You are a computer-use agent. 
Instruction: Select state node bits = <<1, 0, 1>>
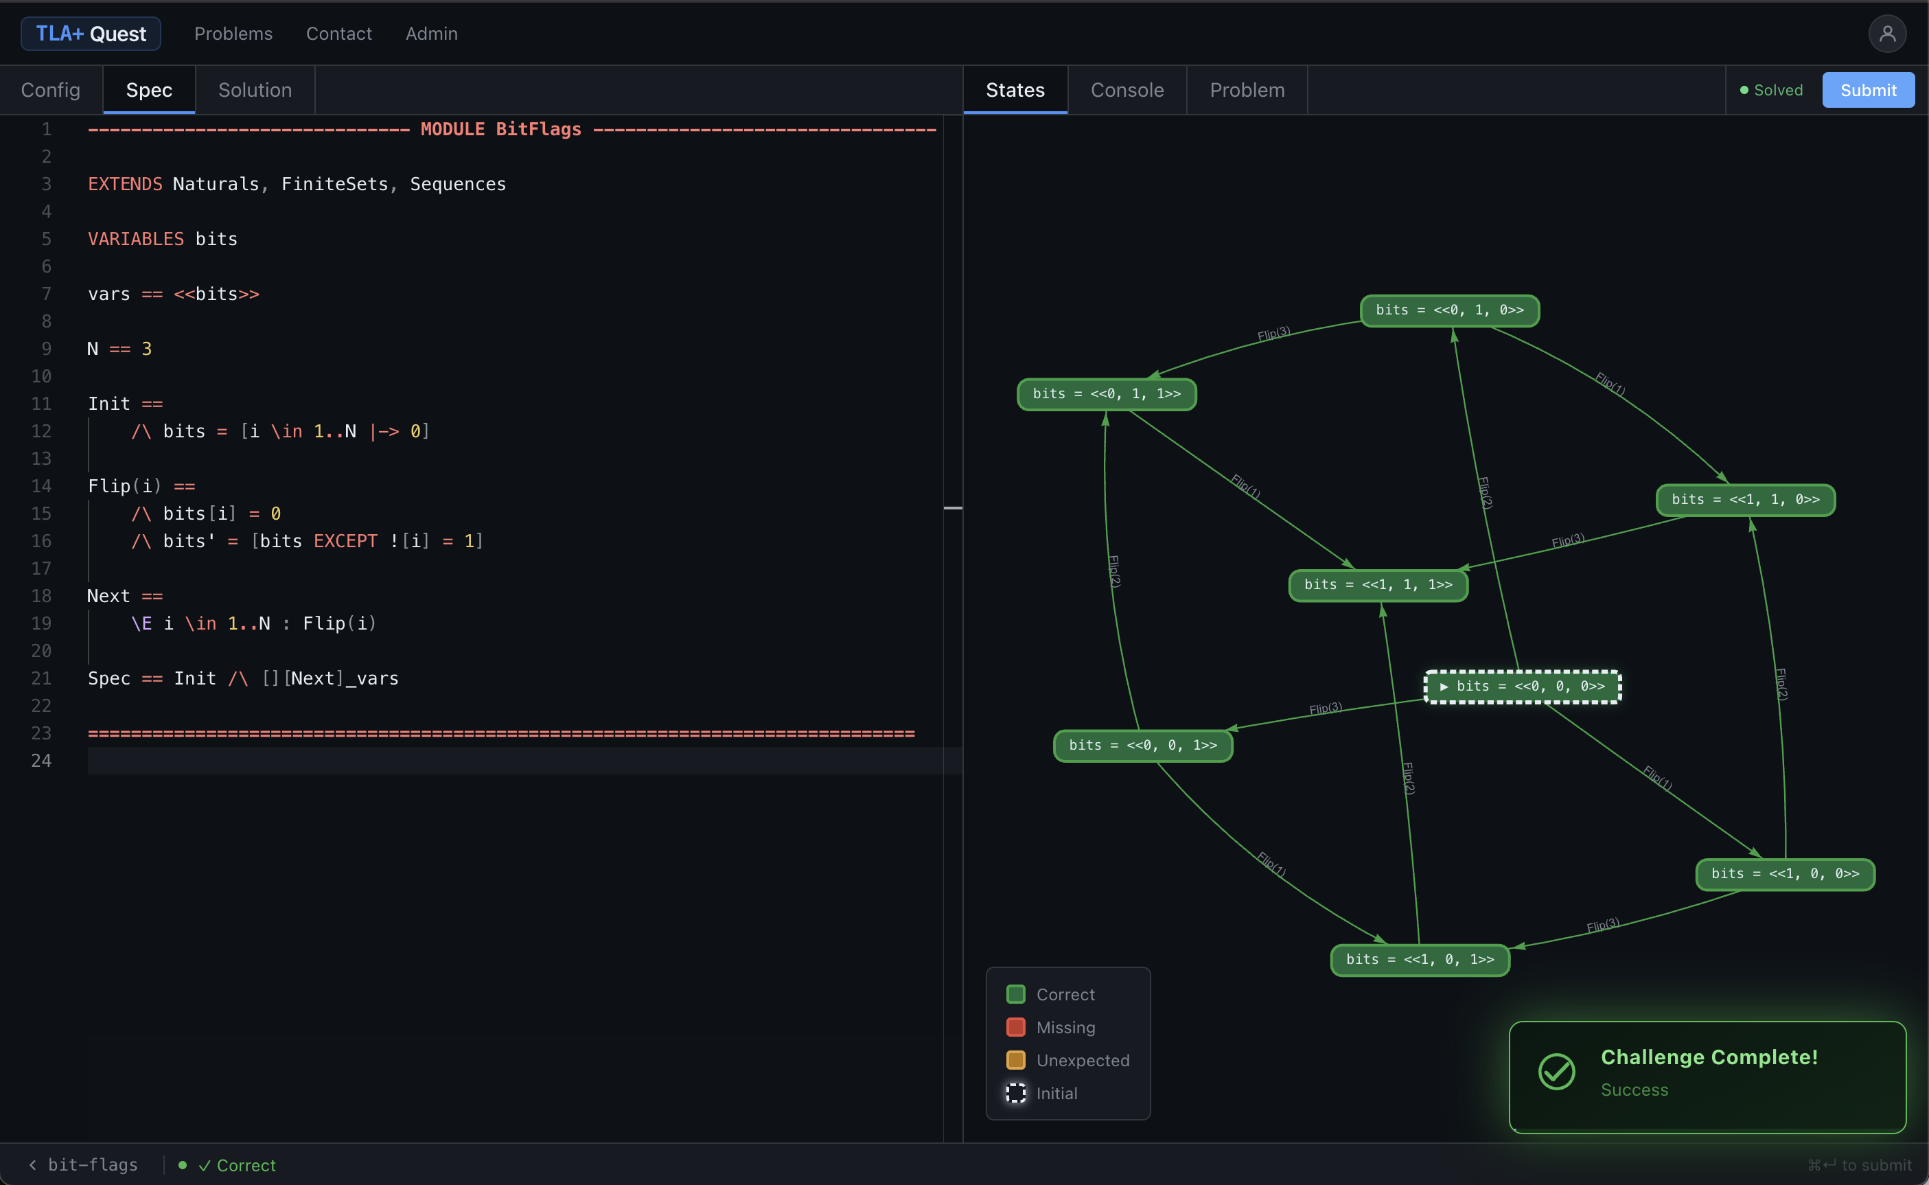tap(1420, 960)
